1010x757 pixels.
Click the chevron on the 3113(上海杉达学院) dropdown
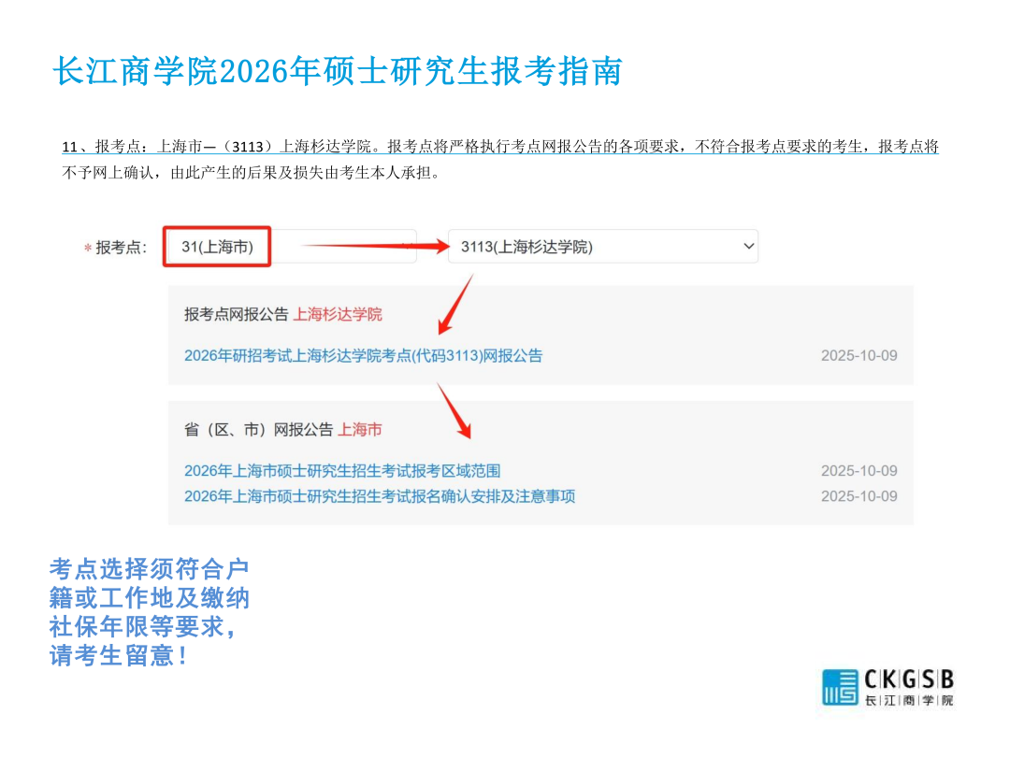[x=747, y=247]
